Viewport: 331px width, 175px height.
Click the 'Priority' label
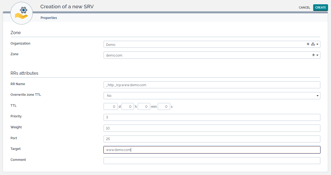click(16, 116)
